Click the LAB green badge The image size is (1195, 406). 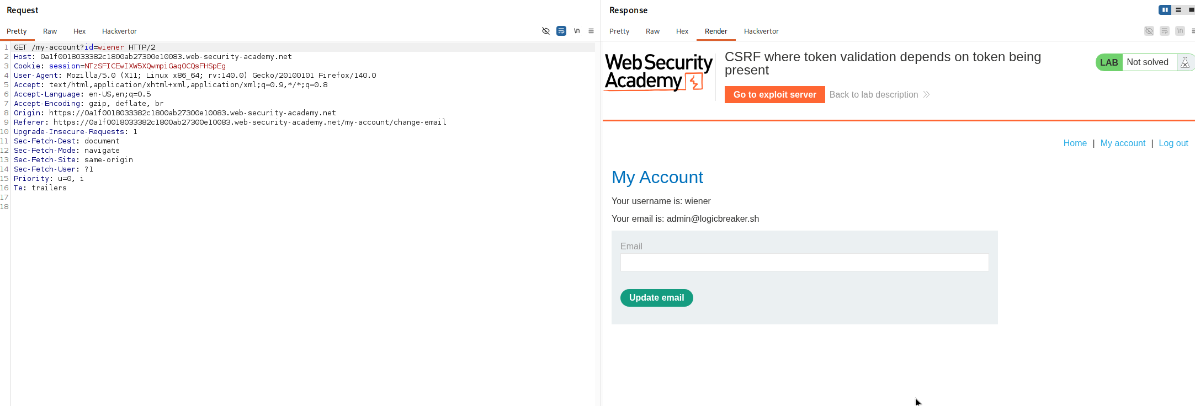point(1109,62)
